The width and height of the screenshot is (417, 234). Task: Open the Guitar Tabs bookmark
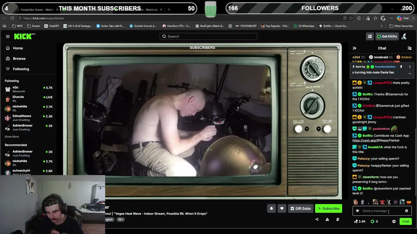click(110, 26)
